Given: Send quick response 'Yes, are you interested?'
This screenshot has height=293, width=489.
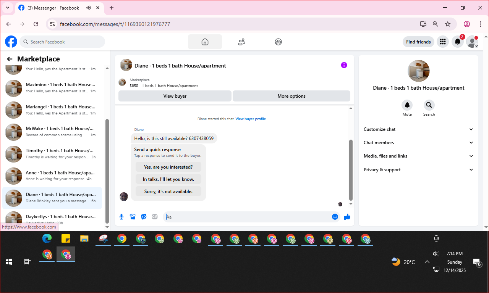Looking at the screenshot, I should coord(168,167).
